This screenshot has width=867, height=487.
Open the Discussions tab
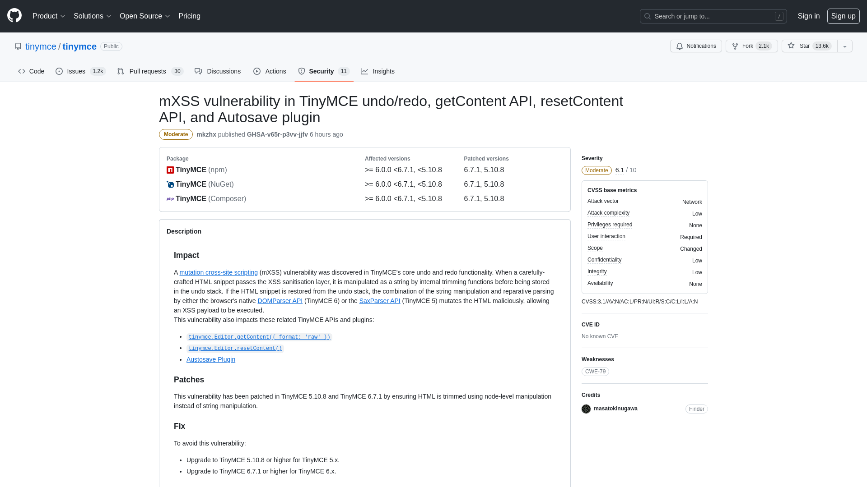tap(218, 71)
